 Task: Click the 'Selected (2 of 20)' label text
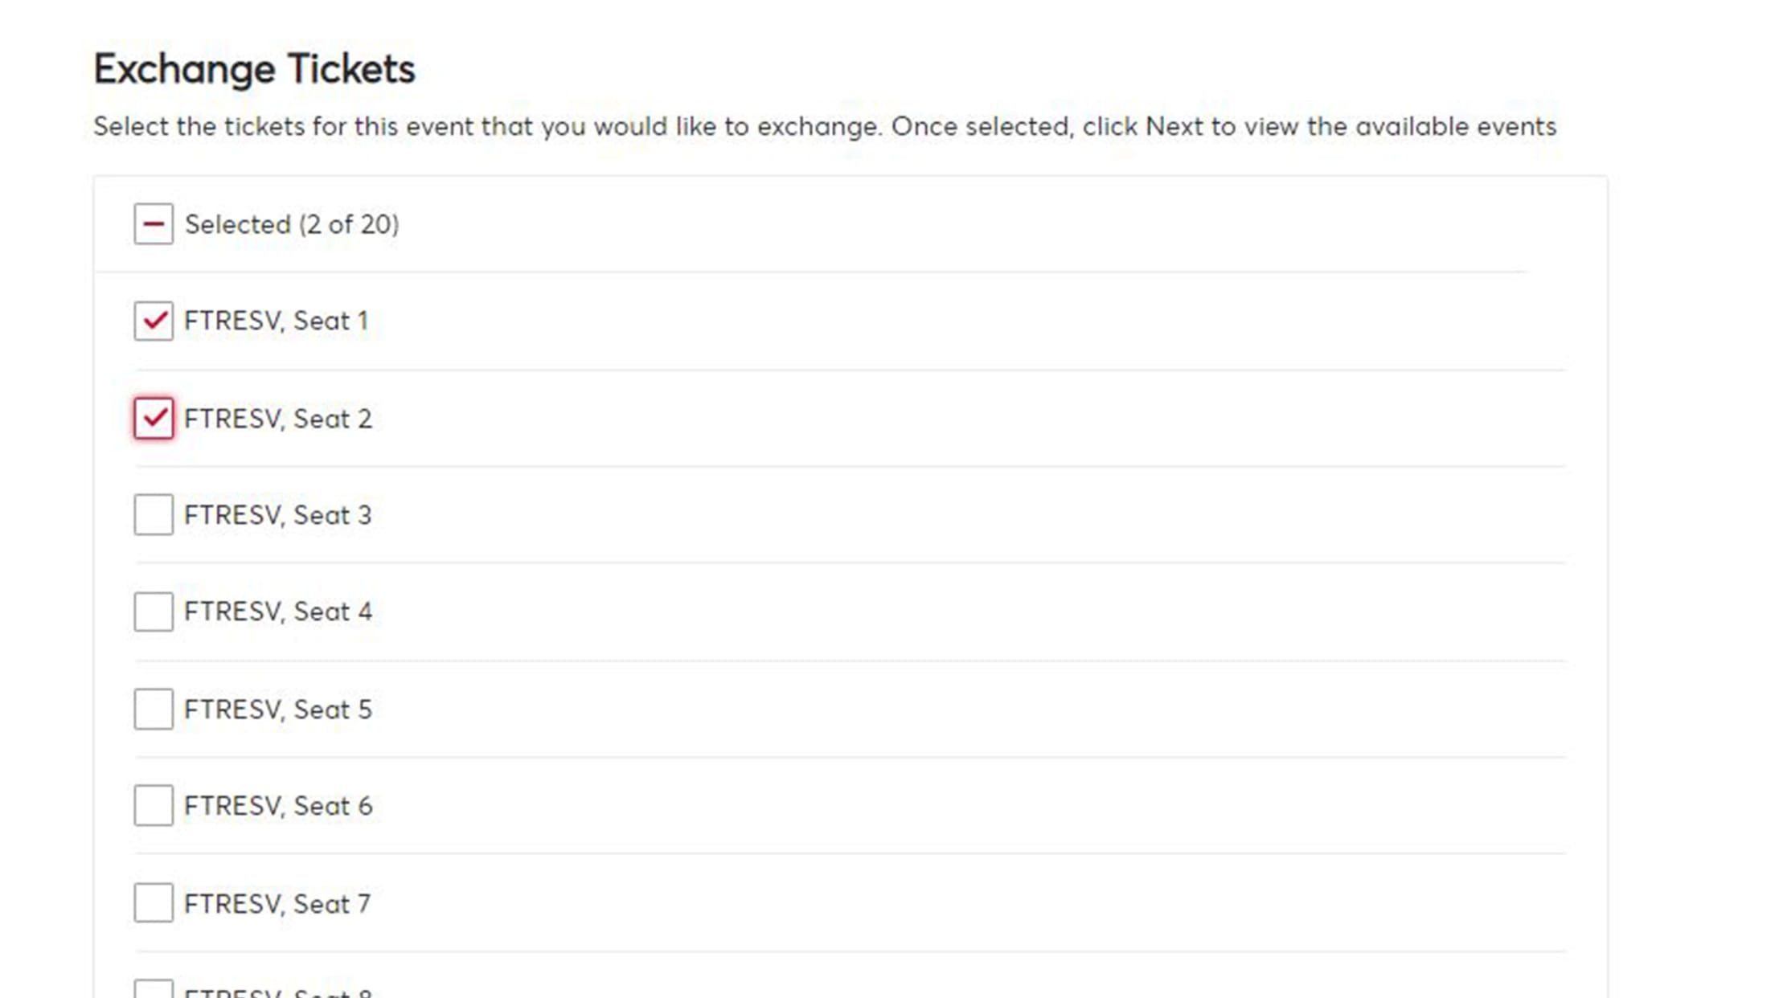click(293, 224)
